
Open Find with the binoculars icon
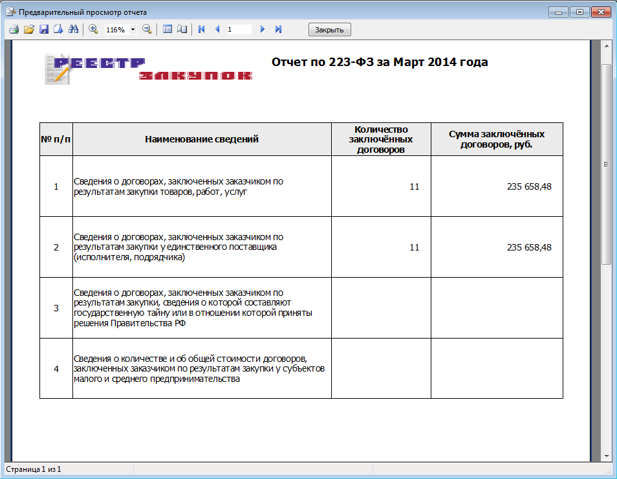(73, 30)
